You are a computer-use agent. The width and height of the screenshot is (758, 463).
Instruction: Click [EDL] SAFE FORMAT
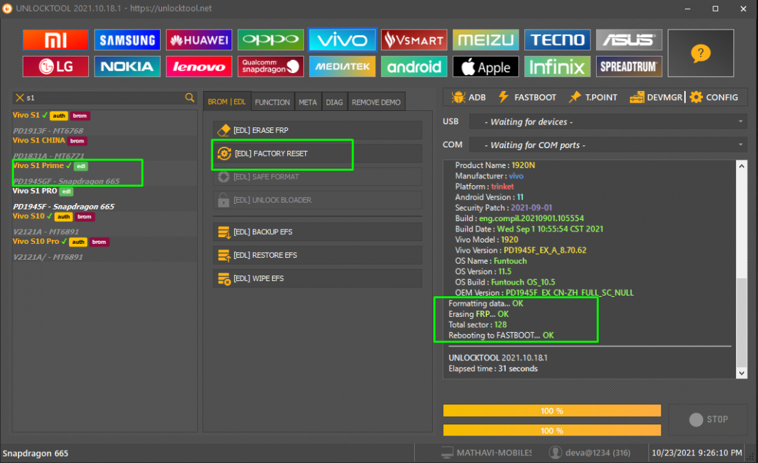[317, 177]
